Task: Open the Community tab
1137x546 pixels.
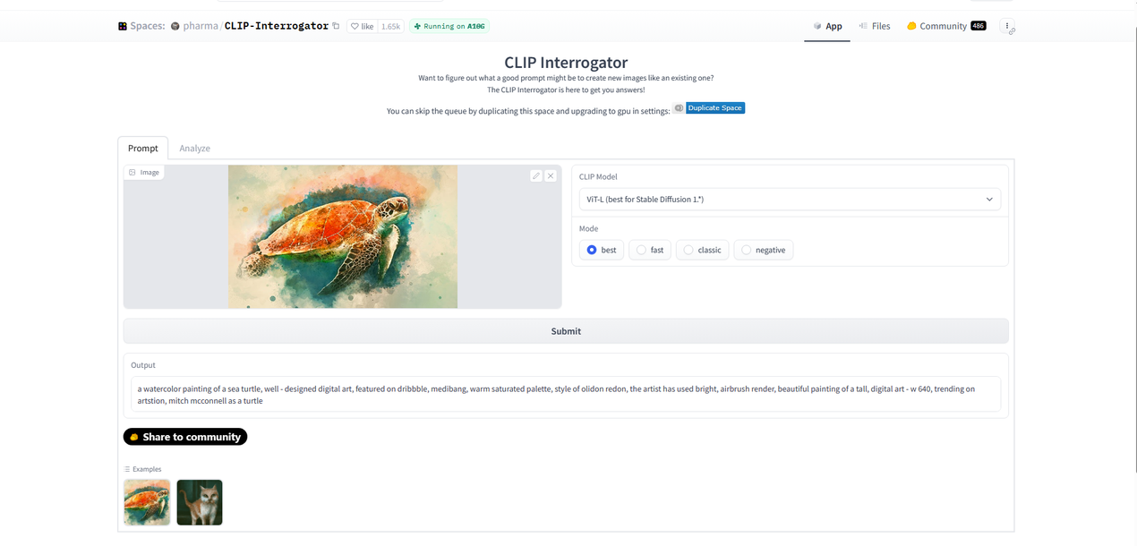Action: [946, 26]
